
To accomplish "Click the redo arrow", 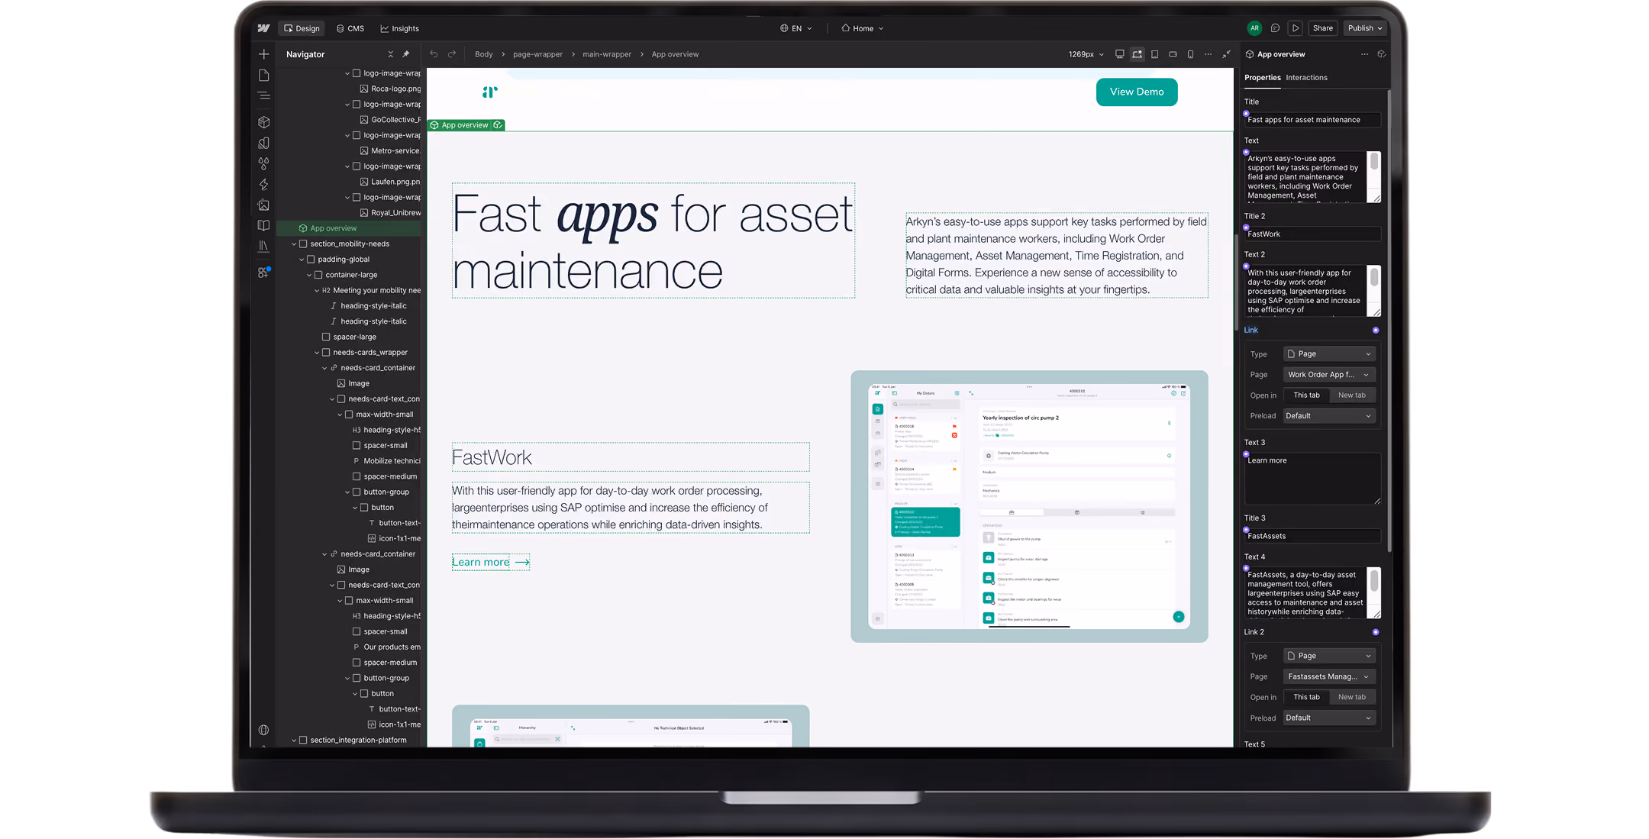I will point(452,54).
